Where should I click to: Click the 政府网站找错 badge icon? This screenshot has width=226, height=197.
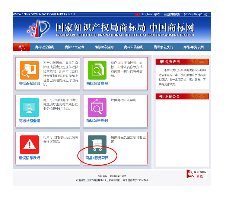point(196,174)
